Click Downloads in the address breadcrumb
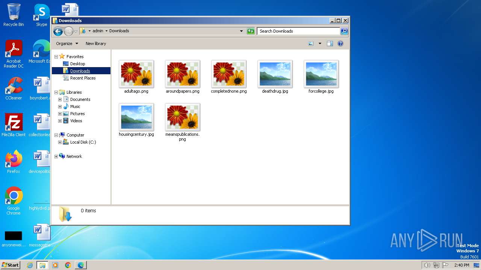481x270 pixels. click(119, 31)
